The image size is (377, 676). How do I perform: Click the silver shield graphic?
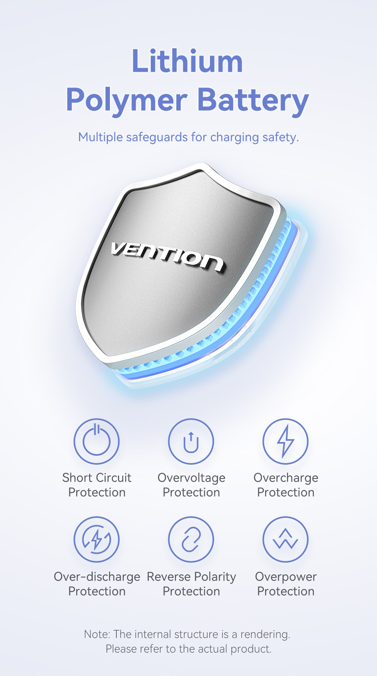(178, 264)
